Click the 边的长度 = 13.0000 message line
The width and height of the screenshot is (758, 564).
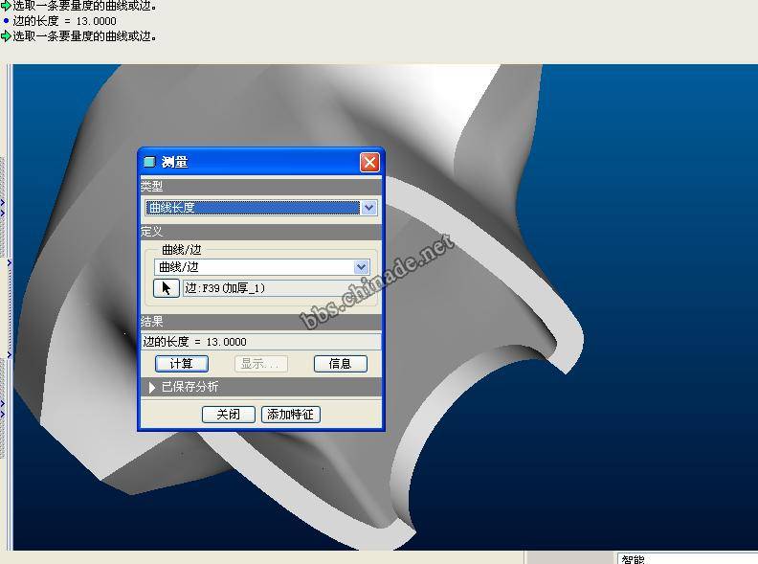click(64, 20)
